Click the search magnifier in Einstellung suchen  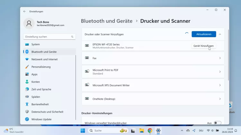[x=72, y=37]
